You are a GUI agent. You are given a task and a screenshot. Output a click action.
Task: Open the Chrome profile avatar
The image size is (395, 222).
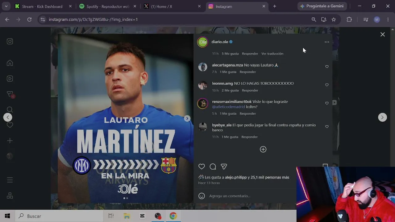pos(377,19)
